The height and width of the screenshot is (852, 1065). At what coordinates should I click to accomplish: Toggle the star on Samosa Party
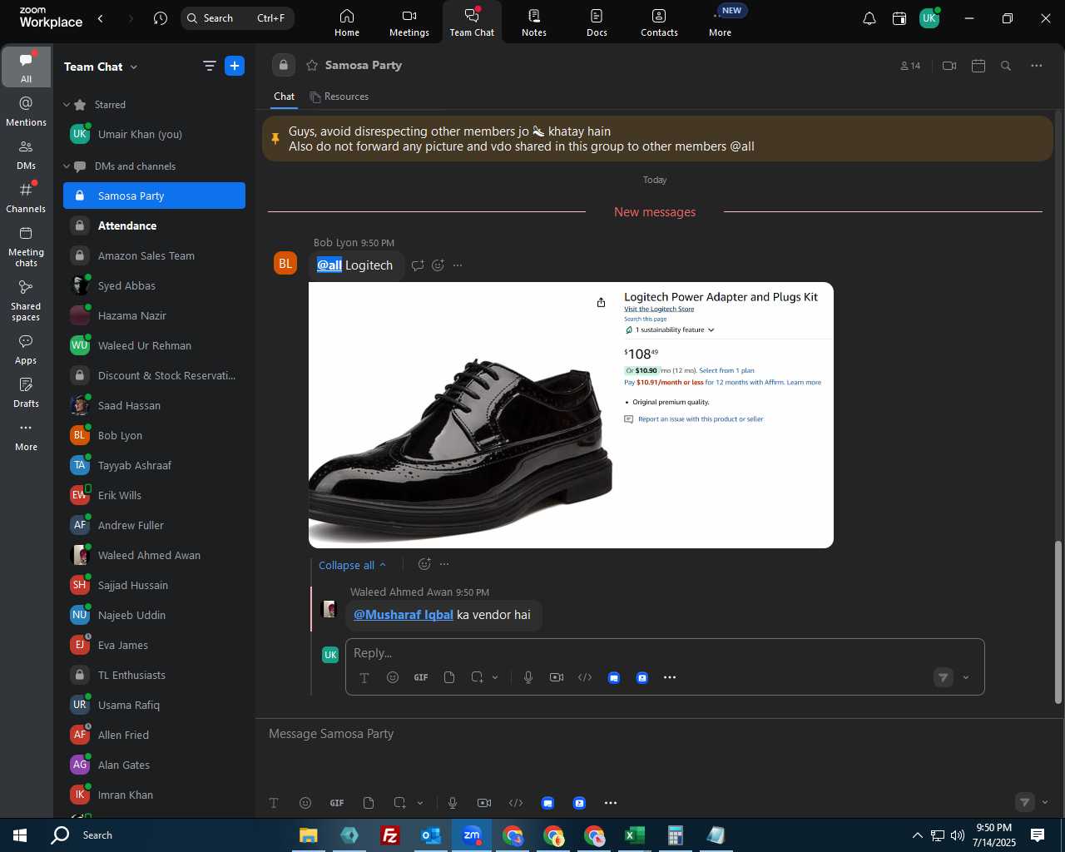coord(312,66)
